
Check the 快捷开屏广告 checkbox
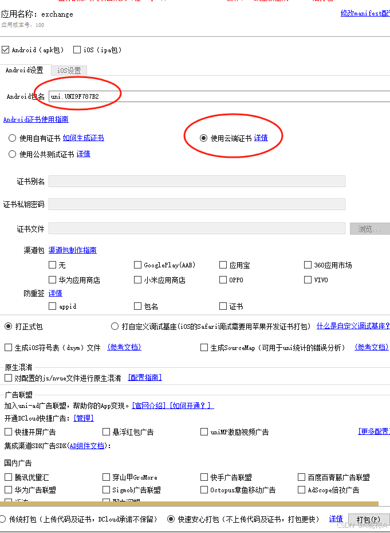[8, 431]
